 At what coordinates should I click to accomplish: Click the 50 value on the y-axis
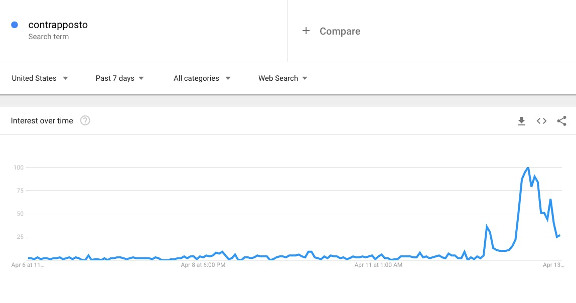point(19,214)
